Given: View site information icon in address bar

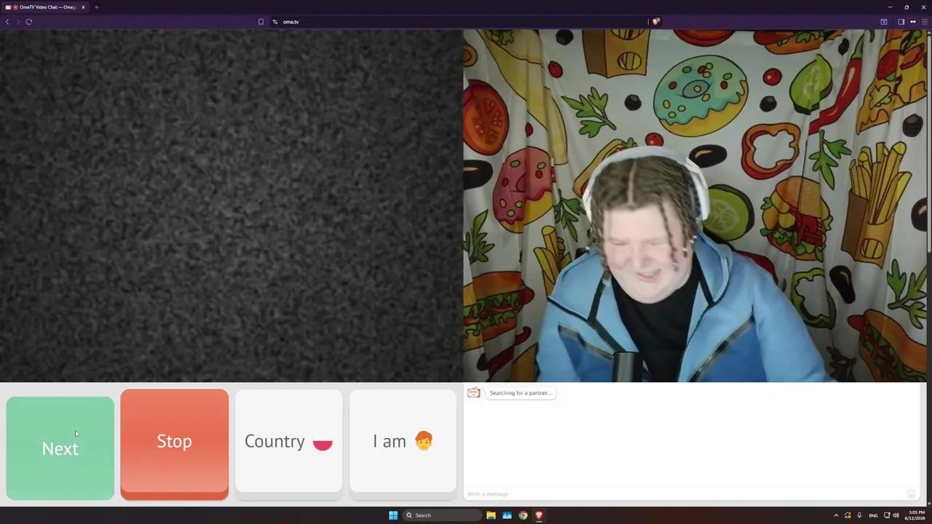Looking at the screenshot, I should coord(275,22).
